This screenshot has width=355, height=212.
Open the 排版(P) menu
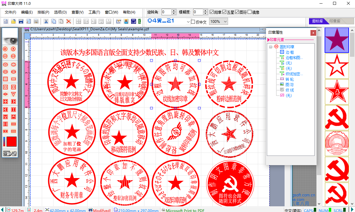coord(43,12)
